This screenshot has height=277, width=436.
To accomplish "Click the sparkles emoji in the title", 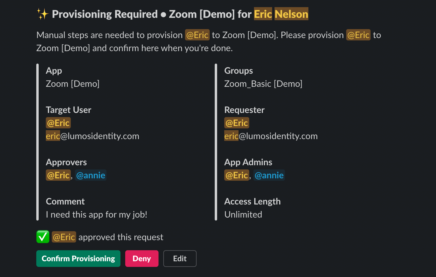I will [43, 14].
